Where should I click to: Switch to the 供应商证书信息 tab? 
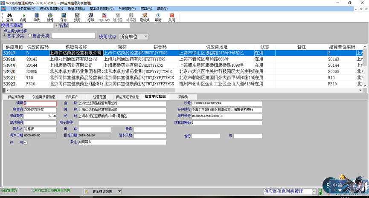pyautogui.click(x=127, y=97)
